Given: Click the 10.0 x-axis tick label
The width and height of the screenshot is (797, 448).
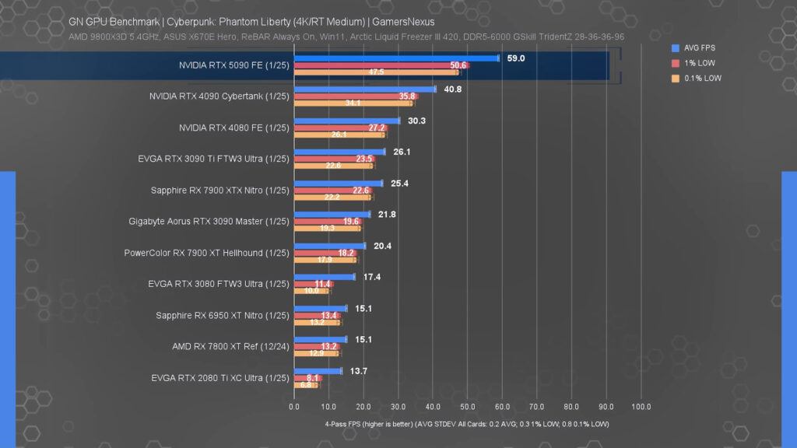Looking at the screenshot, I should tap(328, 407).
